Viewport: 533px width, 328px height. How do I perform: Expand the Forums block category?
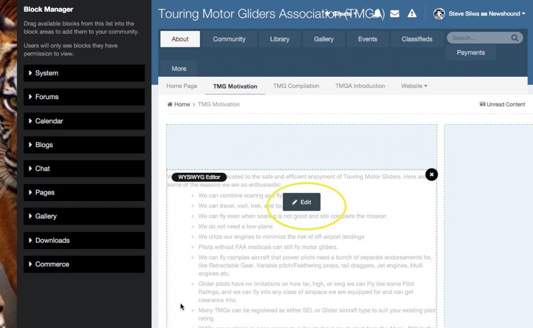click(x=84, y=97)
